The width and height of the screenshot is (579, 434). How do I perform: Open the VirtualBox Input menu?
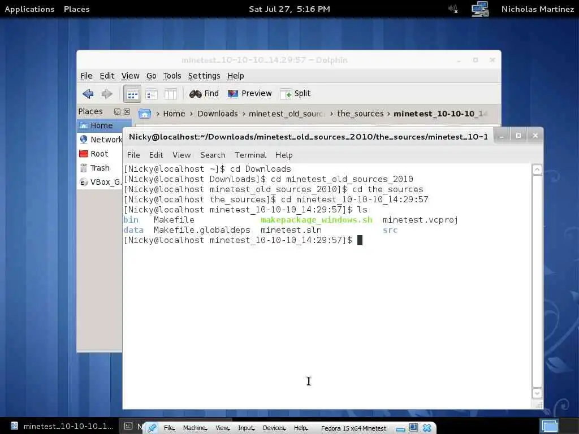coord(247,428)
